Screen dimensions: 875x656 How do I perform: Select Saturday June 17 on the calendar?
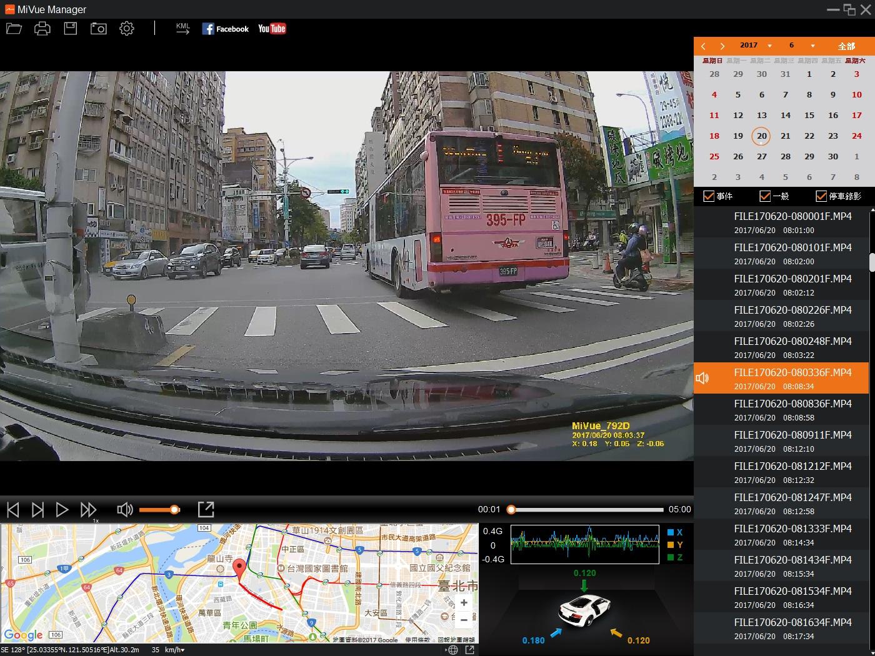coord(857,115)
